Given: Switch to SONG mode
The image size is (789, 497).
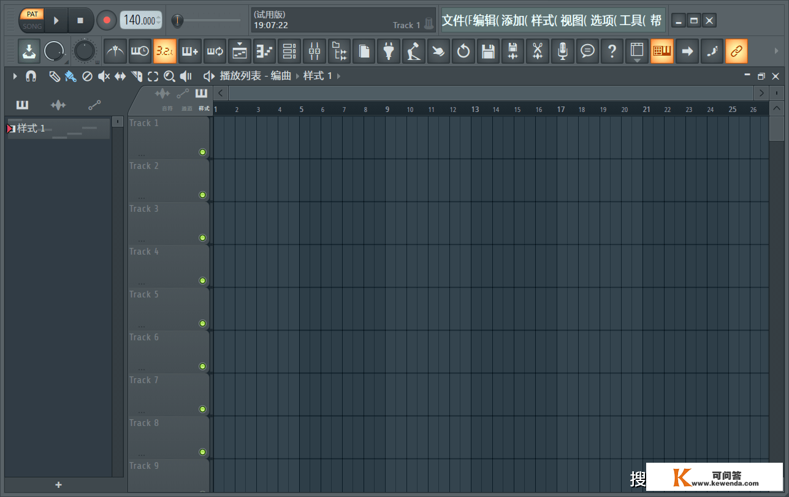Looking at the screenshot, I should click(32, 26).
